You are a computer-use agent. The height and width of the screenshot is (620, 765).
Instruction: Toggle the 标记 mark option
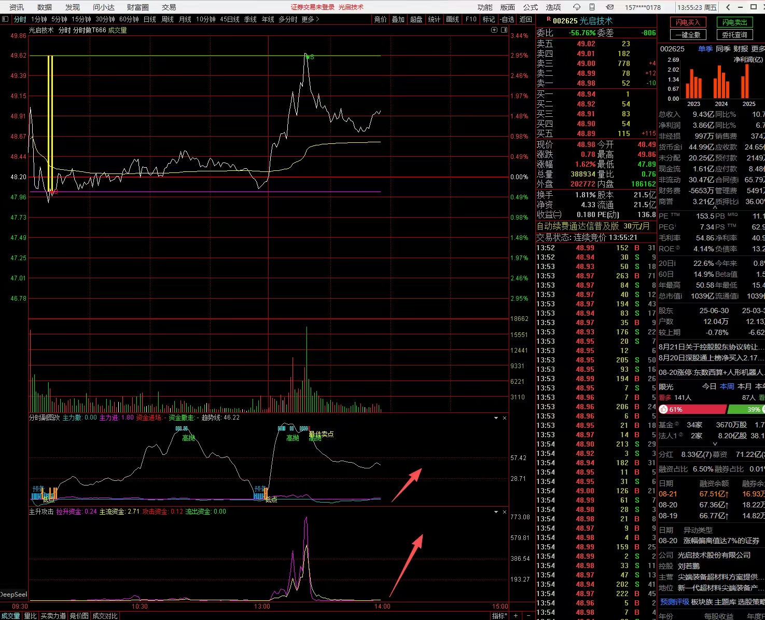coord(489,19)
